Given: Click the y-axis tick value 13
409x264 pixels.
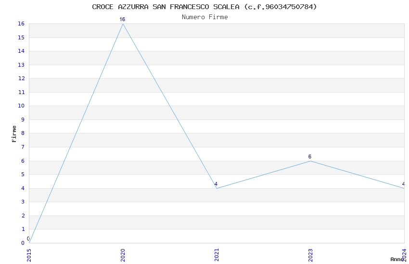Looking at the screenshot, I should pos(21,65).
